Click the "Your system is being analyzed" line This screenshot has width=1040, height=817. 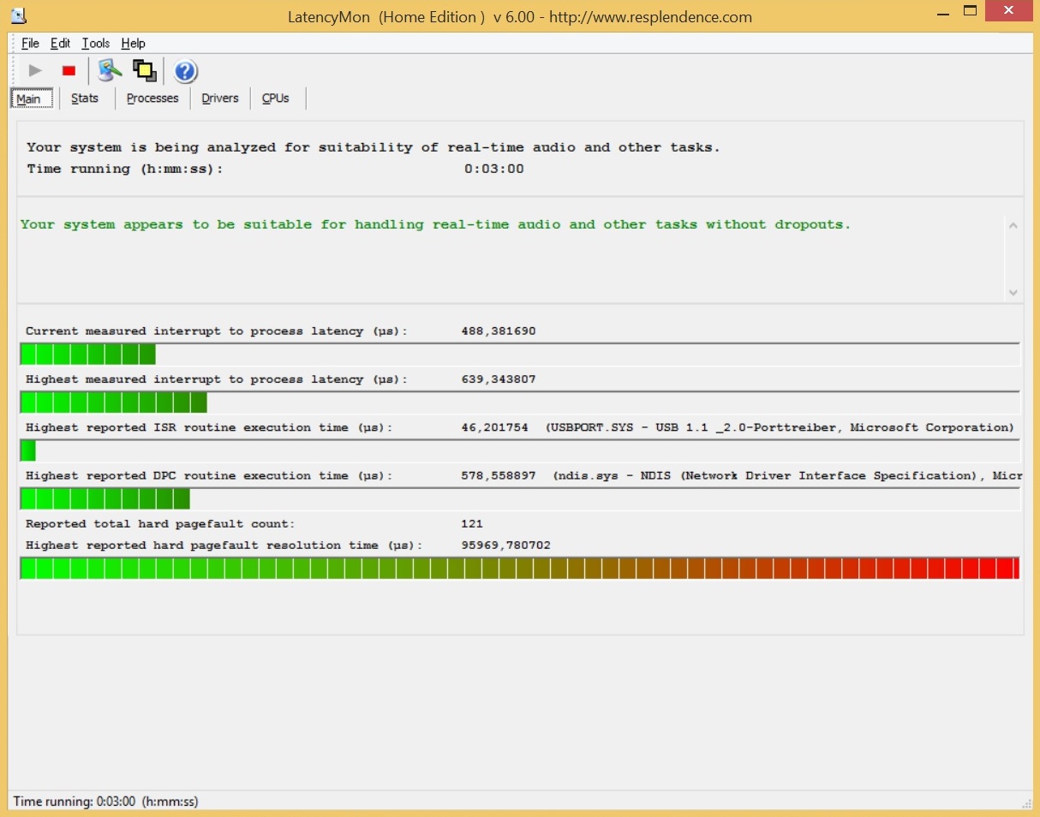point(374,147)
